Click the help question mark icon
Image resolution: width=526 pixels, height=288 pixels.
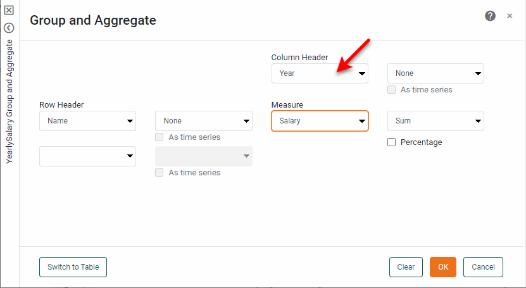coord(490,16)
